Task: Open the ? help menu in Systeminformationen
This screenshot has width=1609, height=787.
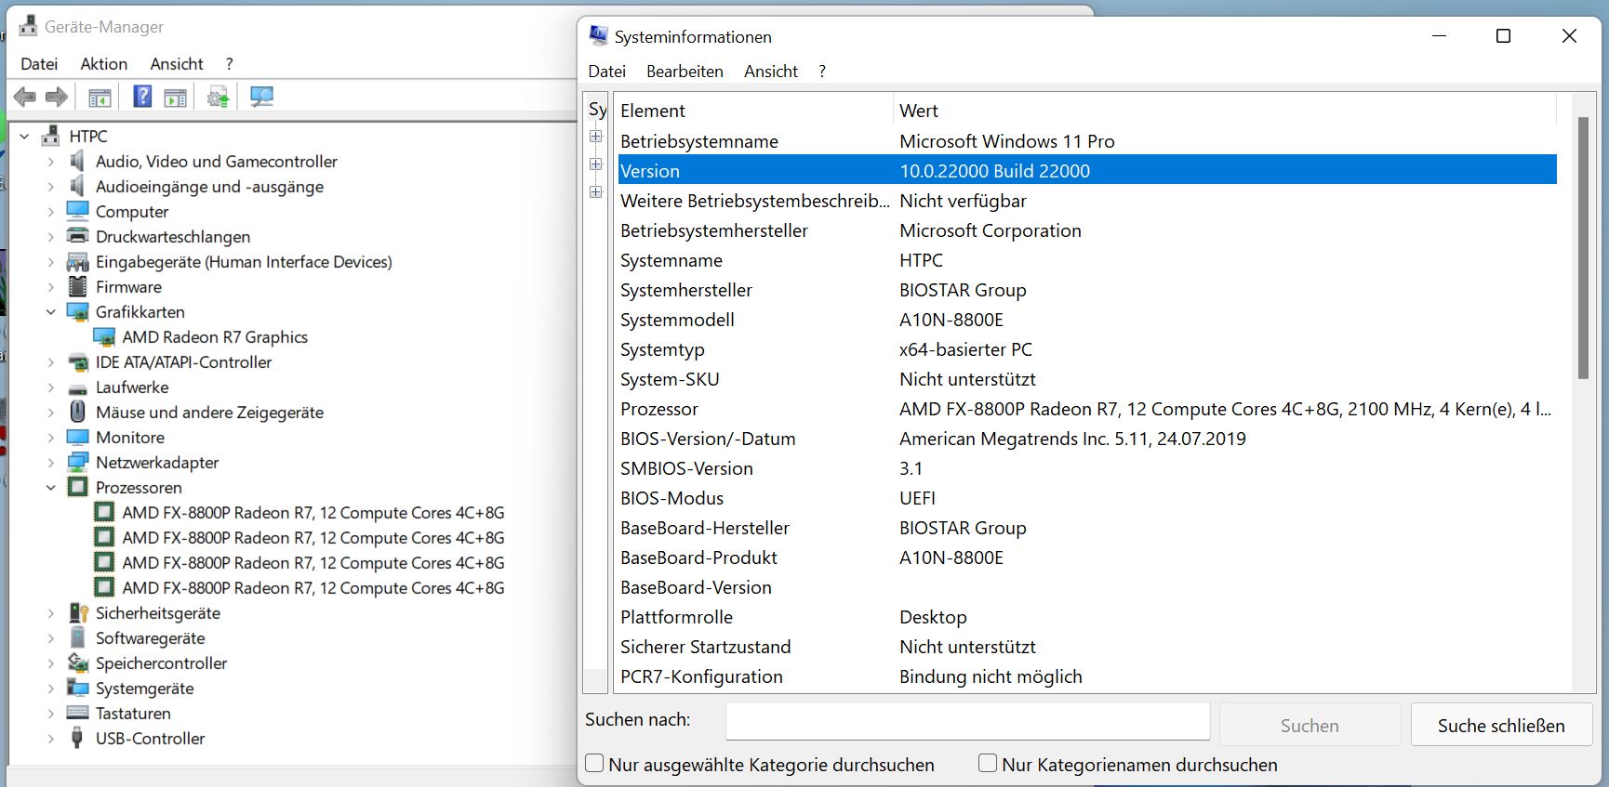Action: pos(822,72)
